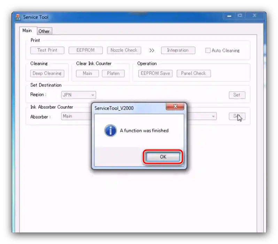278x244 pixels.
Task: Confirm the dialog with OK
Action: 163,157
